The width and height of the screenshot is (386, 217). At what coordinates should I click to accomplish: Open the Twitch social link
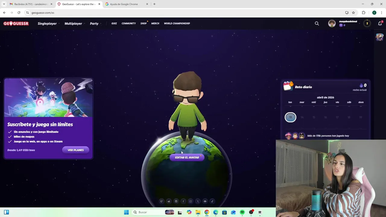[x=162, y=201]
